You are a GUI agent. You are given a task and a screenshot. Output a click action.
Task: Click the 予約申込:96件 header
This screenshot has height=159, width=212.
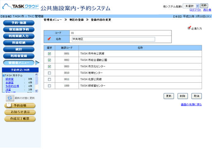click(20, 70)
